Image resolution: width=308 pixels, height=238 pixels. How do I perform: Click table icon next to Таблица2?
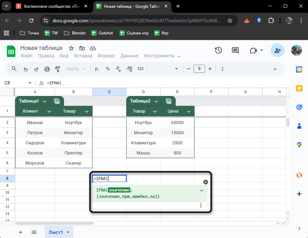168,101
